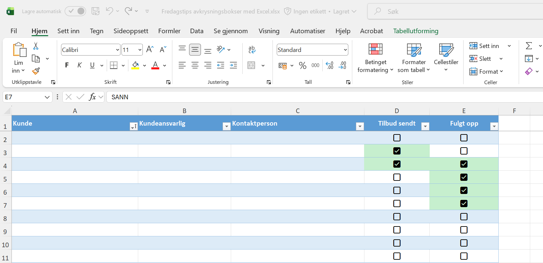
Task: Click the wrap text icon
Action: (x=252, y=50)
